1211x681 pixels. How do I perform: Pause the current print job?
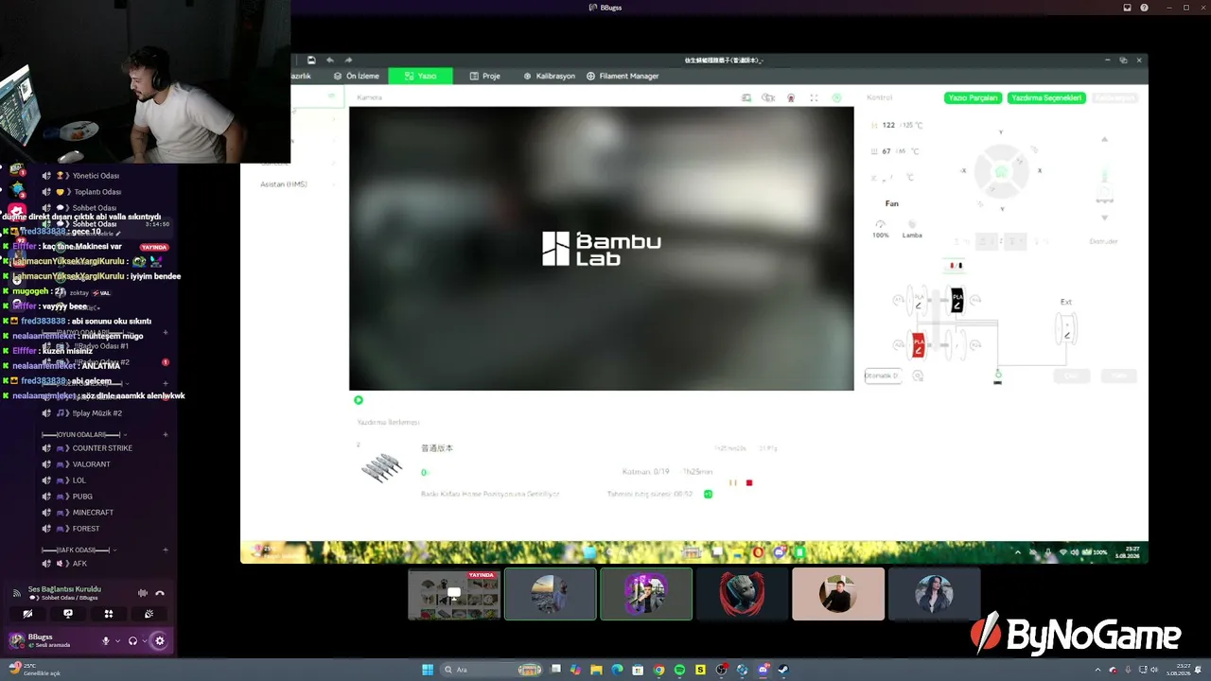(732, 482)
